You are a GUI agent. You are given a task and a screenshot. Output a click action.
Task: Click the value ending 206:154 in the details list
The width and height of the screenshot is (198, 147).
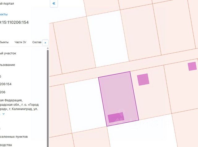tap(6, 84)
